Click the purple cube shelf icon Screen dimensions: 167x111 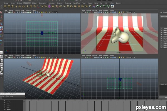pos(49,6)
